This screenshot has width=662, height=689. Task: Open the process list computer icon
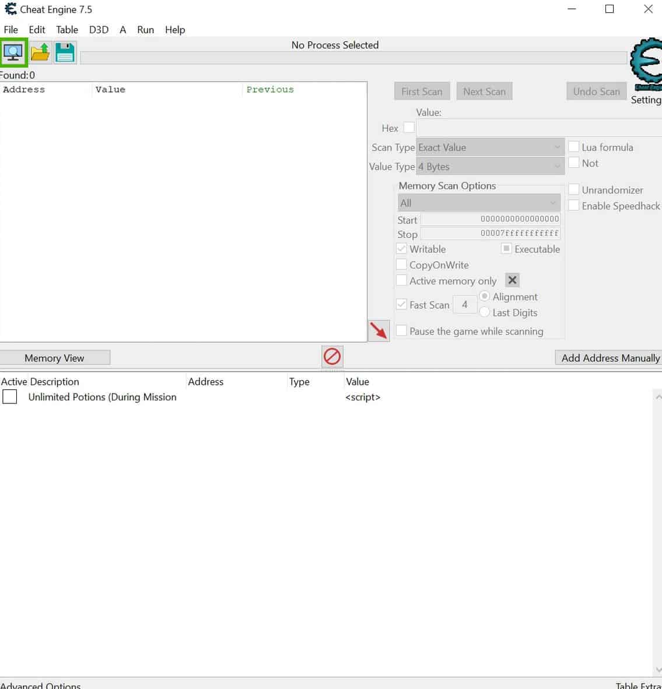click(13, 53)
